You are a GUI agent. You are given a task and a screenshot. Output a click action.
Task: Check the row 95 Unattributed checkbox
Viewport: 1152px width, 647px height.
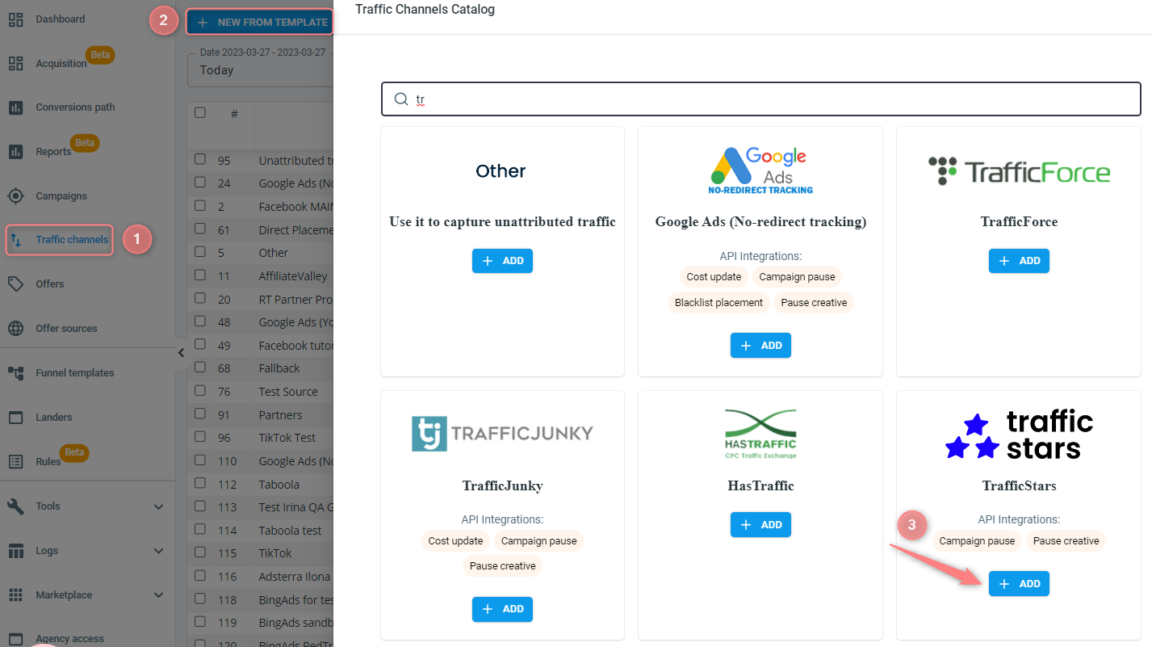coord(200,160)
